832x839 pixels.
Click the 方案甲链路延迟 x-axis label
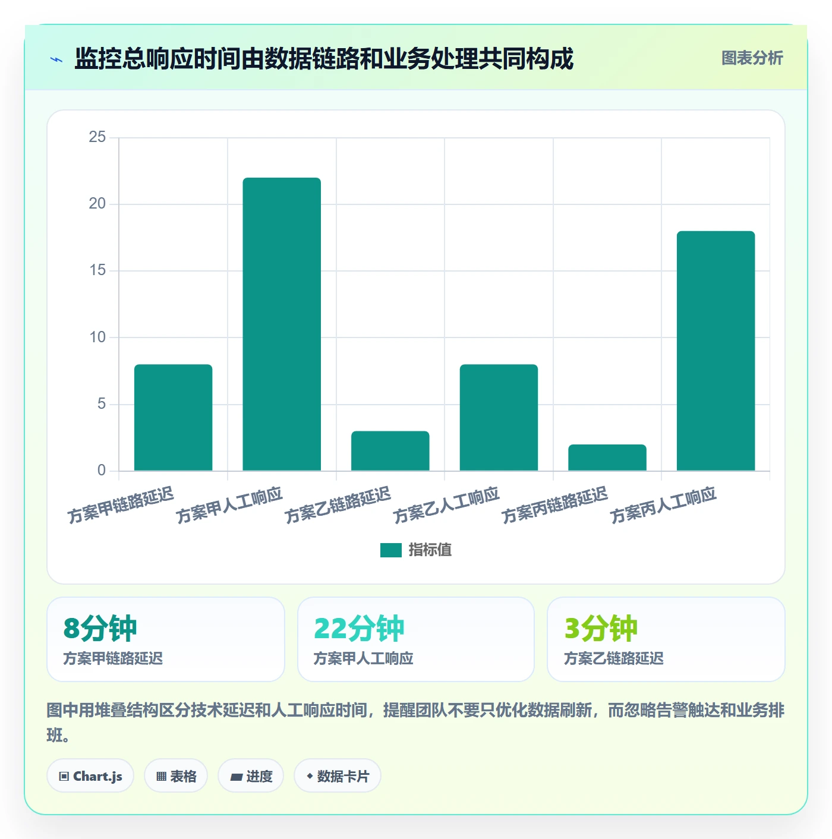[121, 505]
